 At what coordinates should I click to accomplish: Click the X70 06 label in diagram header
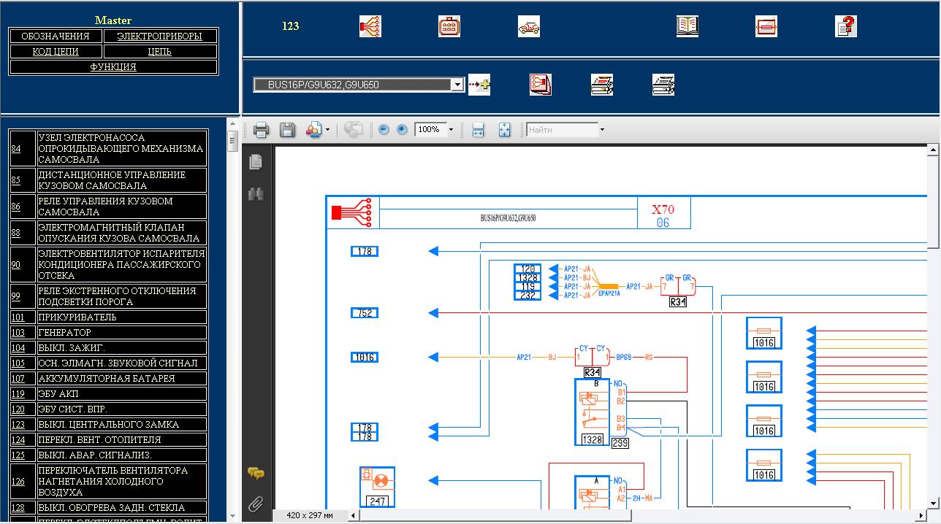(x=663, y=215)
